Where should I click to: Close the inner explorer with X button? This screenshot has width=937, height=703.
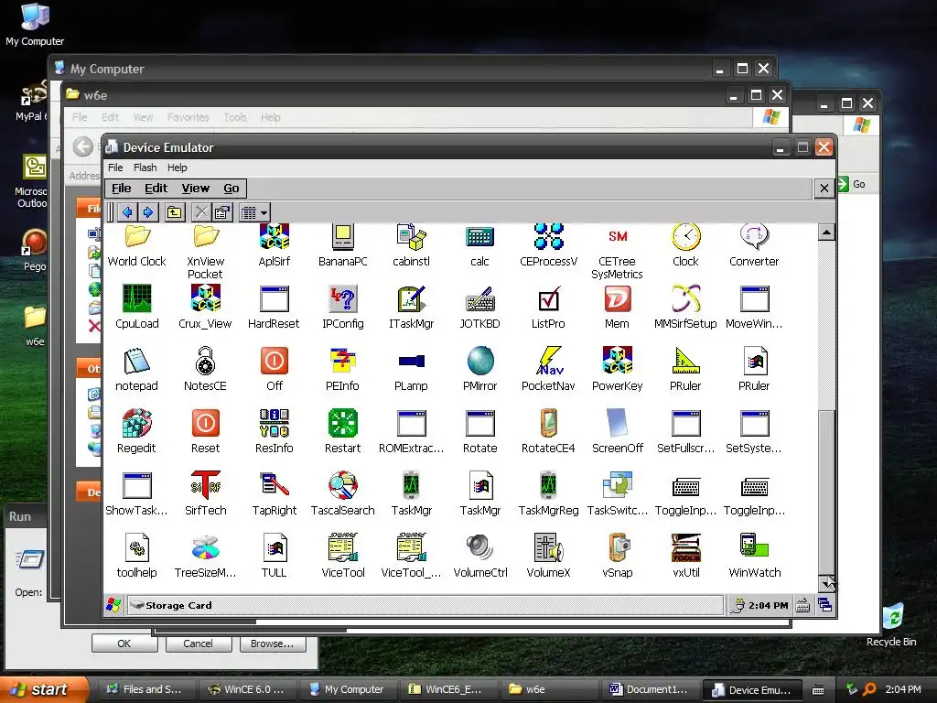tap(824, 189)
